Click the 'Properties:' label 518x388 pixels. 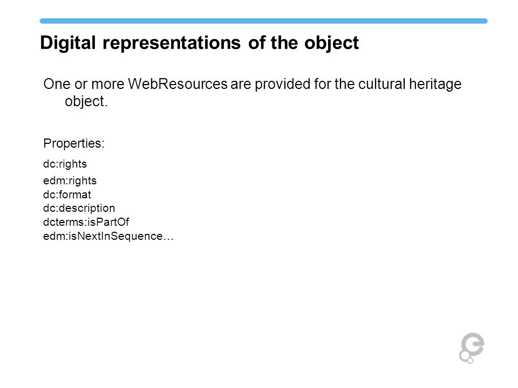coord(74,143)
